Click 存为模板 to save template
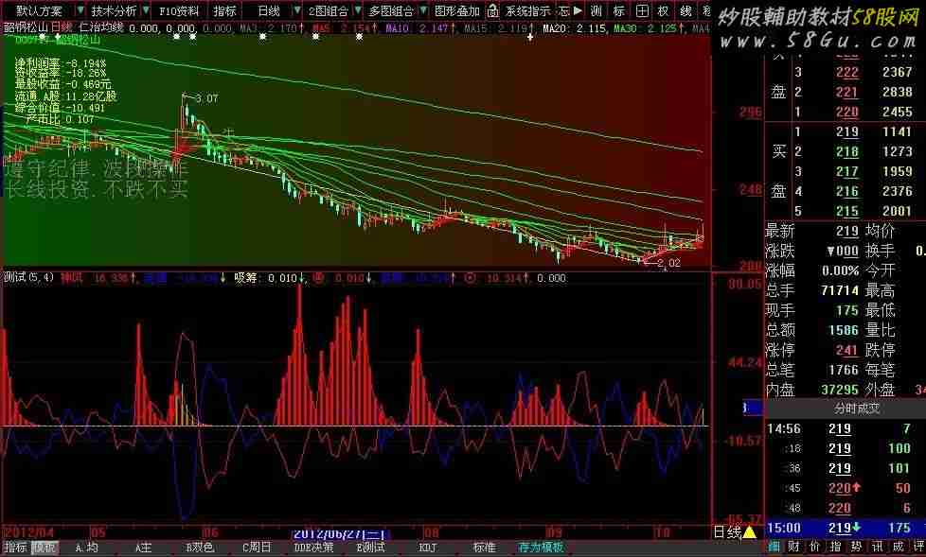The image size is (926, 557). pos(541,548)
